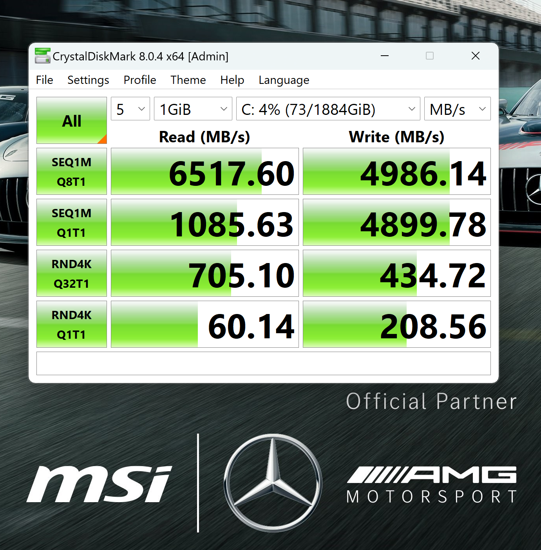
Task: Start the RND4K Q32T1 test
Action: click(x=72, y=273)
